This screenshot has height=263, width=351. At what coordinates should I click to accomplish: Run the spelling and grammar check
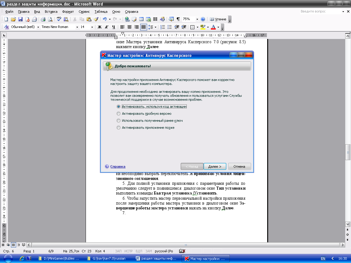tap(59, 19)
